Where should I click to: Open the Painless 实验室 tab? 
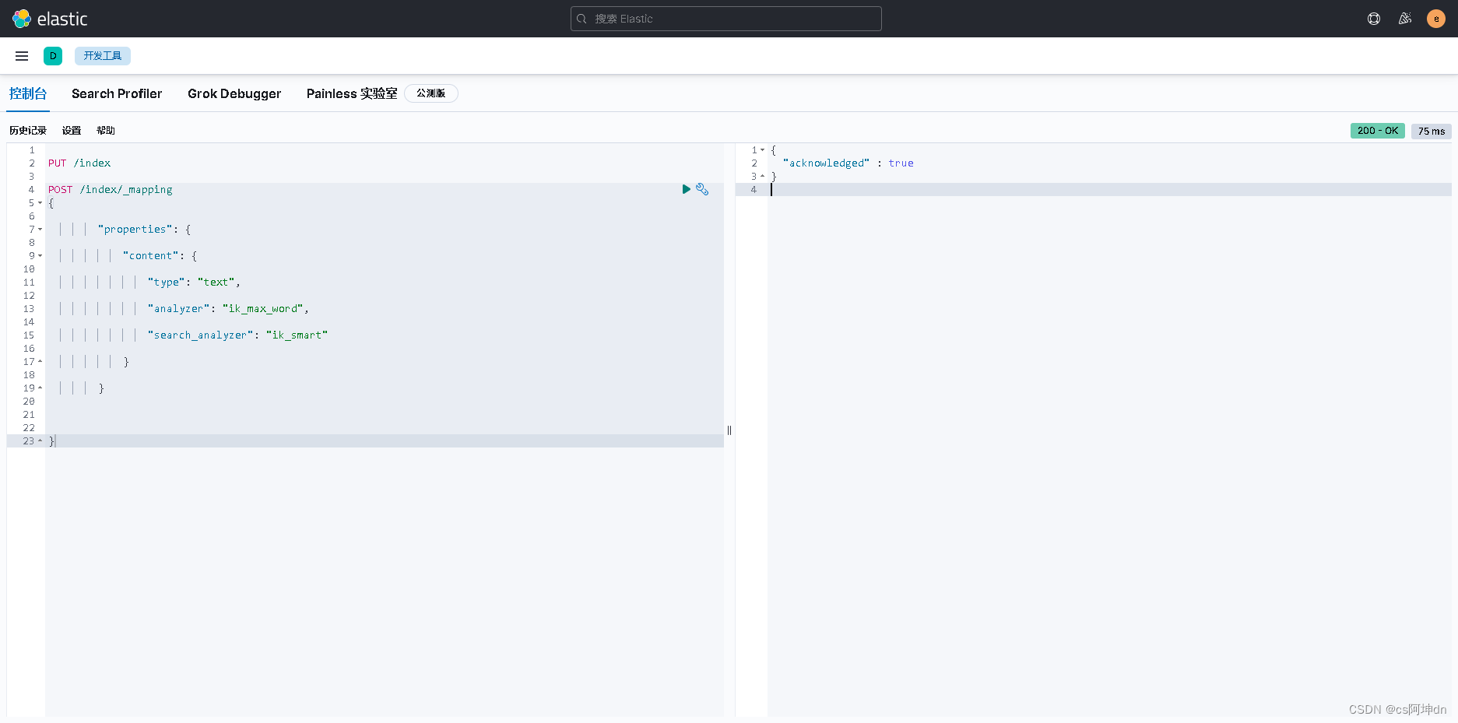tap(352, 93)
